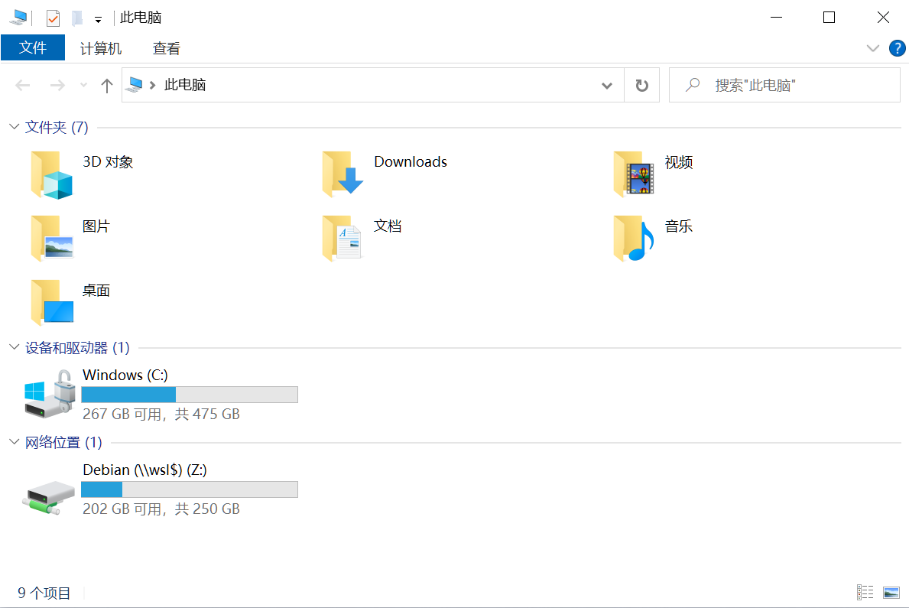This screenshot has width=909, height=608.
Task: Open the help question mark icon
Action: pos(898,48)
